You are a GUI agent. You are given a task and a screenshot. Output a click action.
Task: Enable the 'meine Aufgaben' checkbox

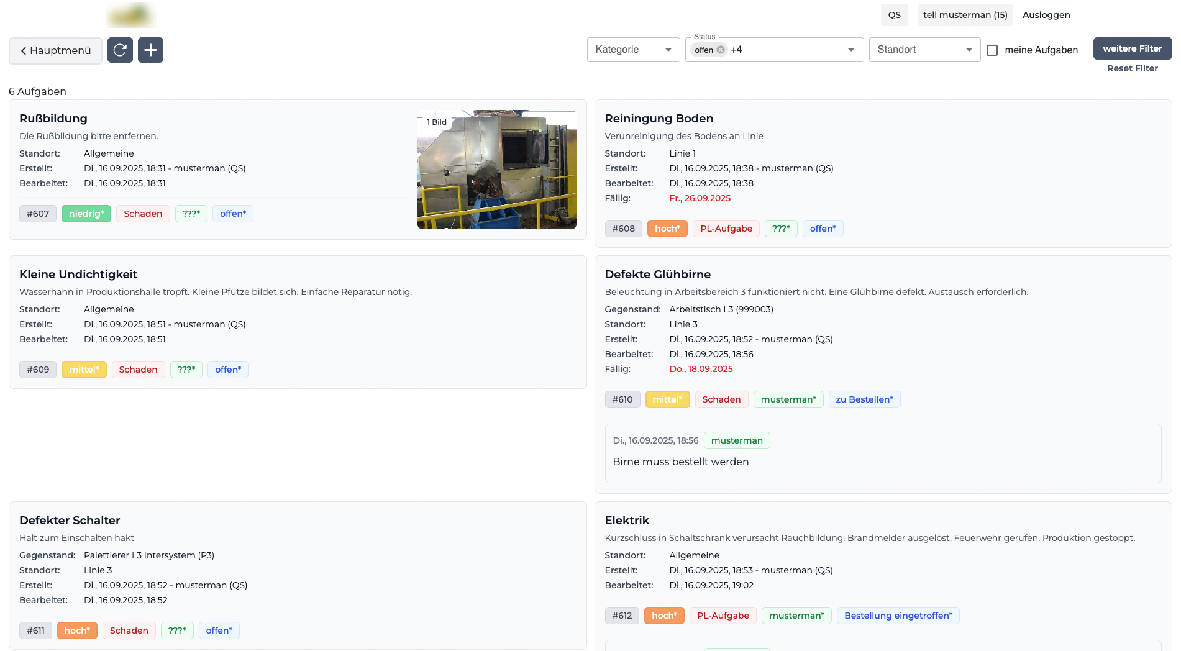coord(992,50)
